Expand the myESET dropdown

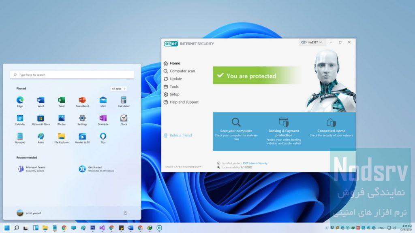pyautogui.click(x=312, y=42)
